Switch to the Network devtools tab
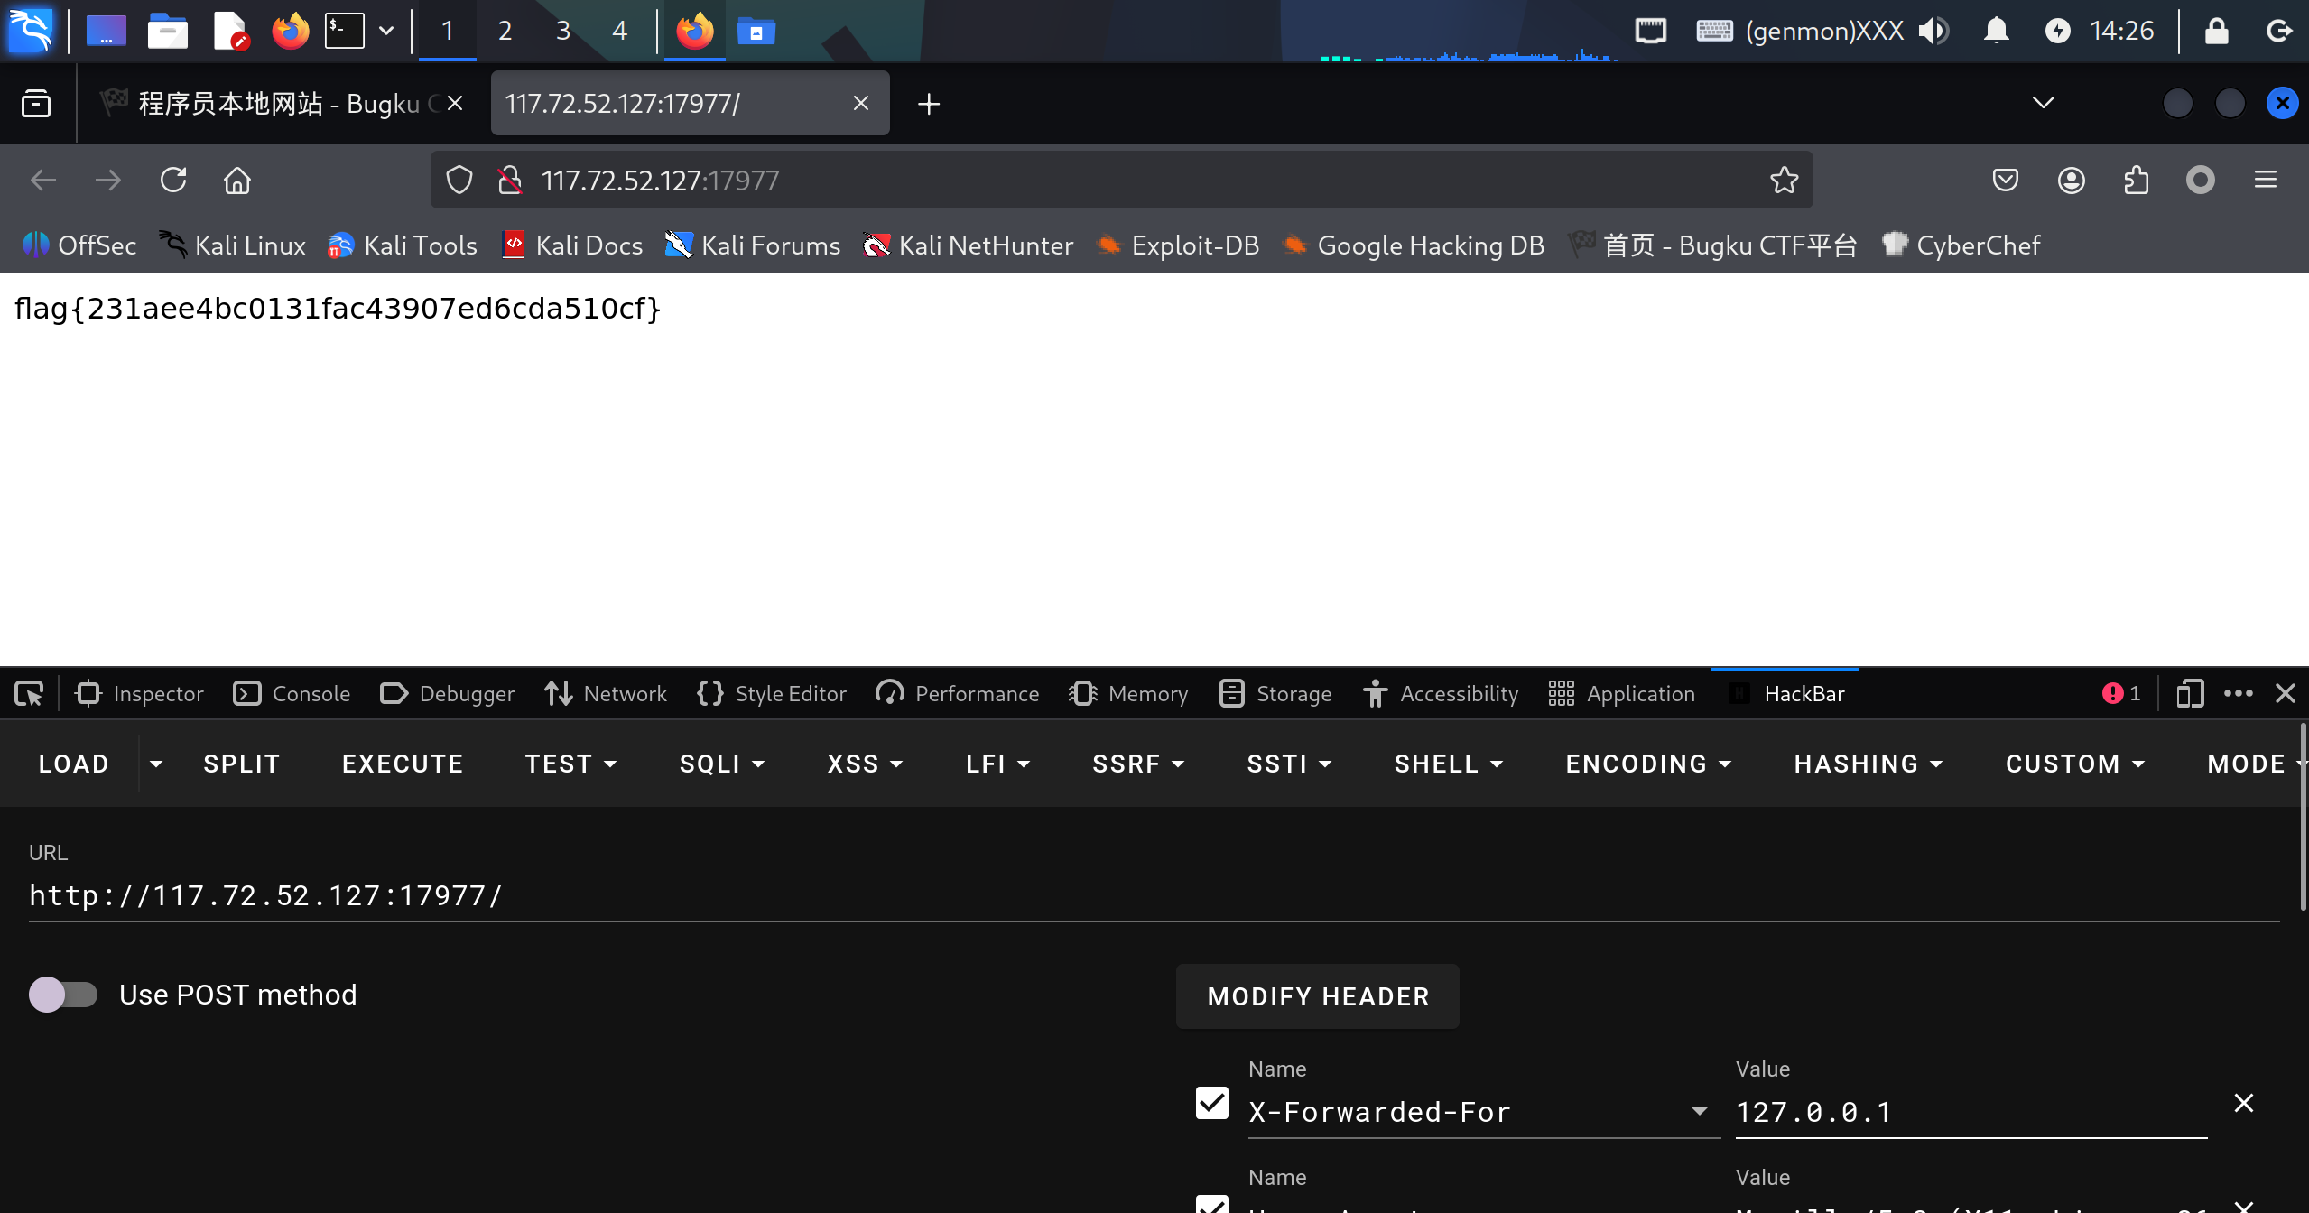The image size is (2309, 1213). pos(606,693)
